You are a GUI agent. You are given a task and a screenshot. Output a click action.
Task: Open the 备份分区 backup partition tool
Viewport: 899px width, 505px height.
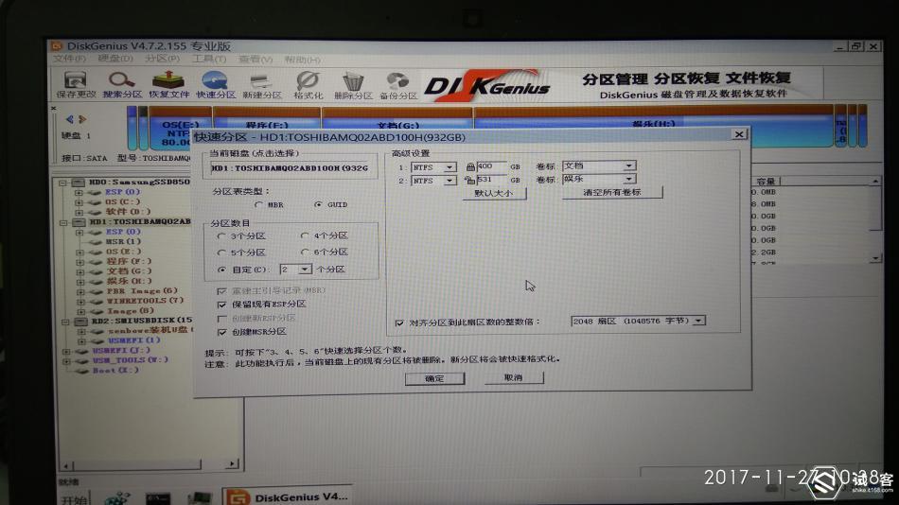(x=398, y=85)
